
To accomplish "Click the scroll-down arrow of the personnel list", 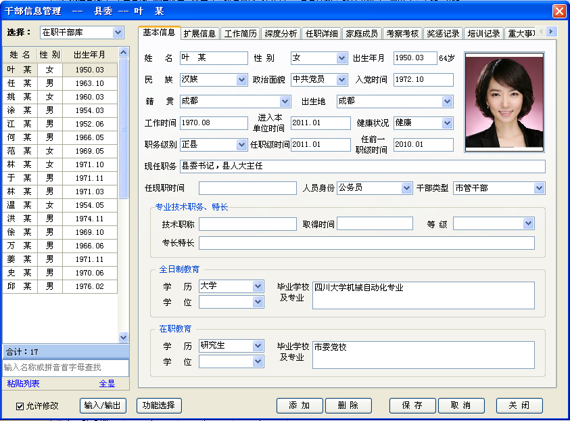I will tap(123, 337).
